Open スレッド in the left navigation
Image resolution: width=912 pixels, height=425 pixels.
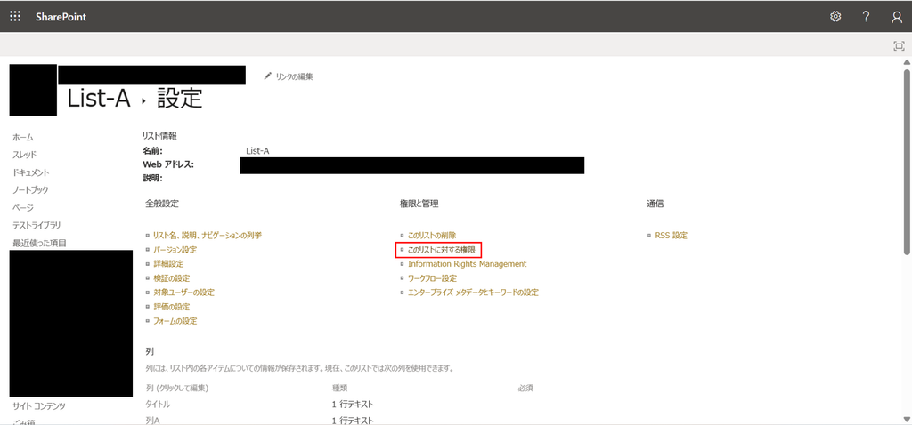24,155
